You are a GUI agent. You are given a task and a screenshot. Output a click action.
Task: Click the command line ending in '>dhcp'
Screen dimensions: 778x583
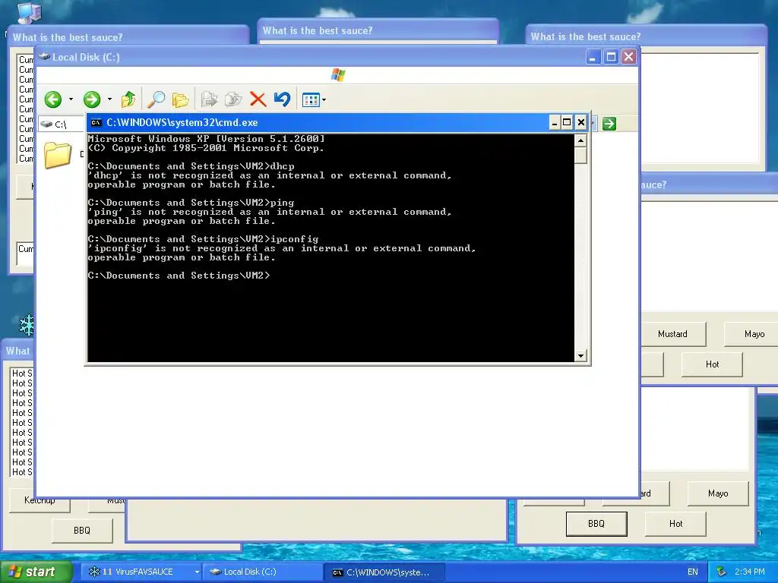coord(191,166)
